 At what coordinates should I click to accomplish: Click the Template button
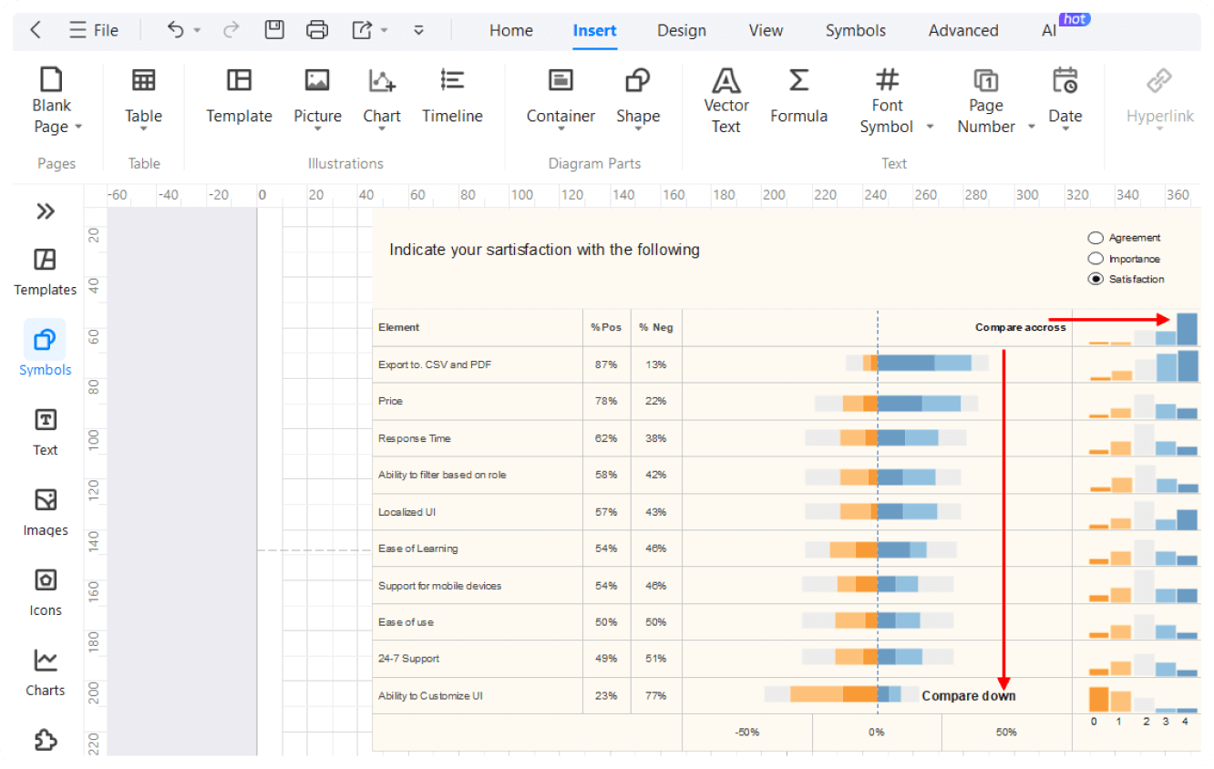click(x=239, y=95)
